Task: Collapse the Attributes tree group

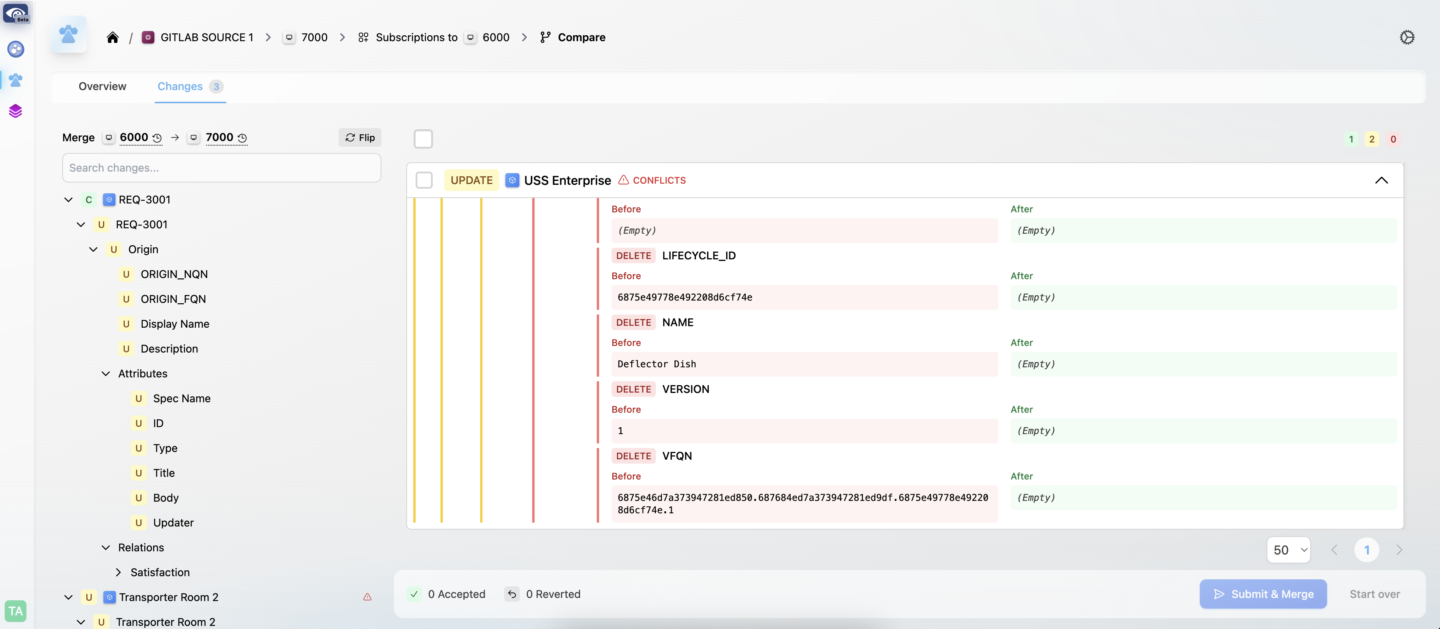Action: [x=106, y=374]
